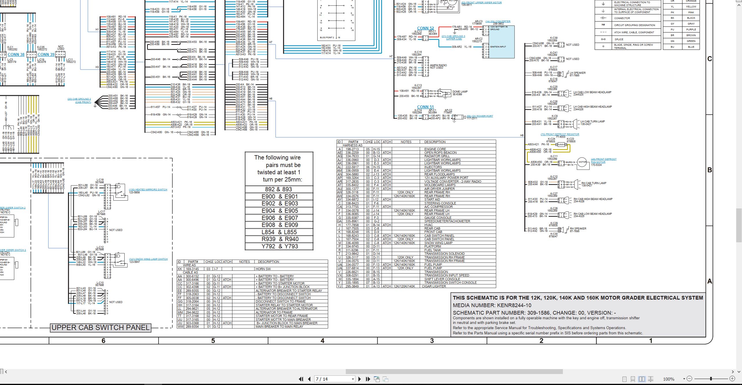The width and height of the screenshot is (742, 385).
Task: Select the 892 & 893 wire pair row
Action: click(279, 189)
